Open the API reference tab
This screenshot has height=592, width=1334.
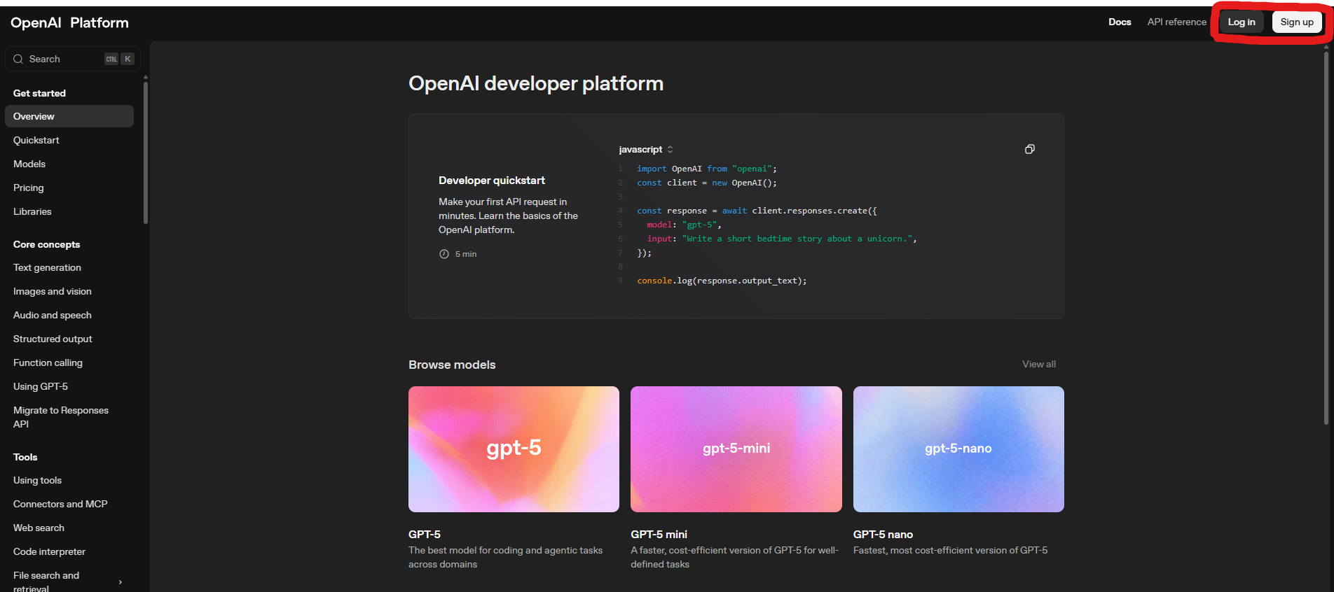click(x=1177, y=22)
